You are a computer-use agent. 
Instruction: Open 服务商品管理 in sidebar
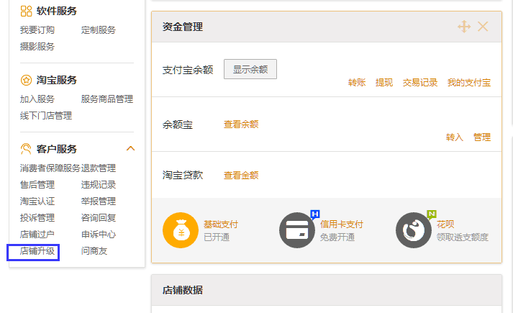click(x=107, y=99)
